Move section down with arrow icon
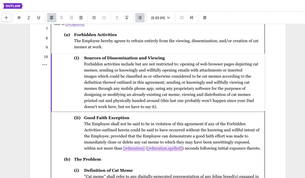The width and height of the screenshot is (305, 178). click(x=127, y=18)
